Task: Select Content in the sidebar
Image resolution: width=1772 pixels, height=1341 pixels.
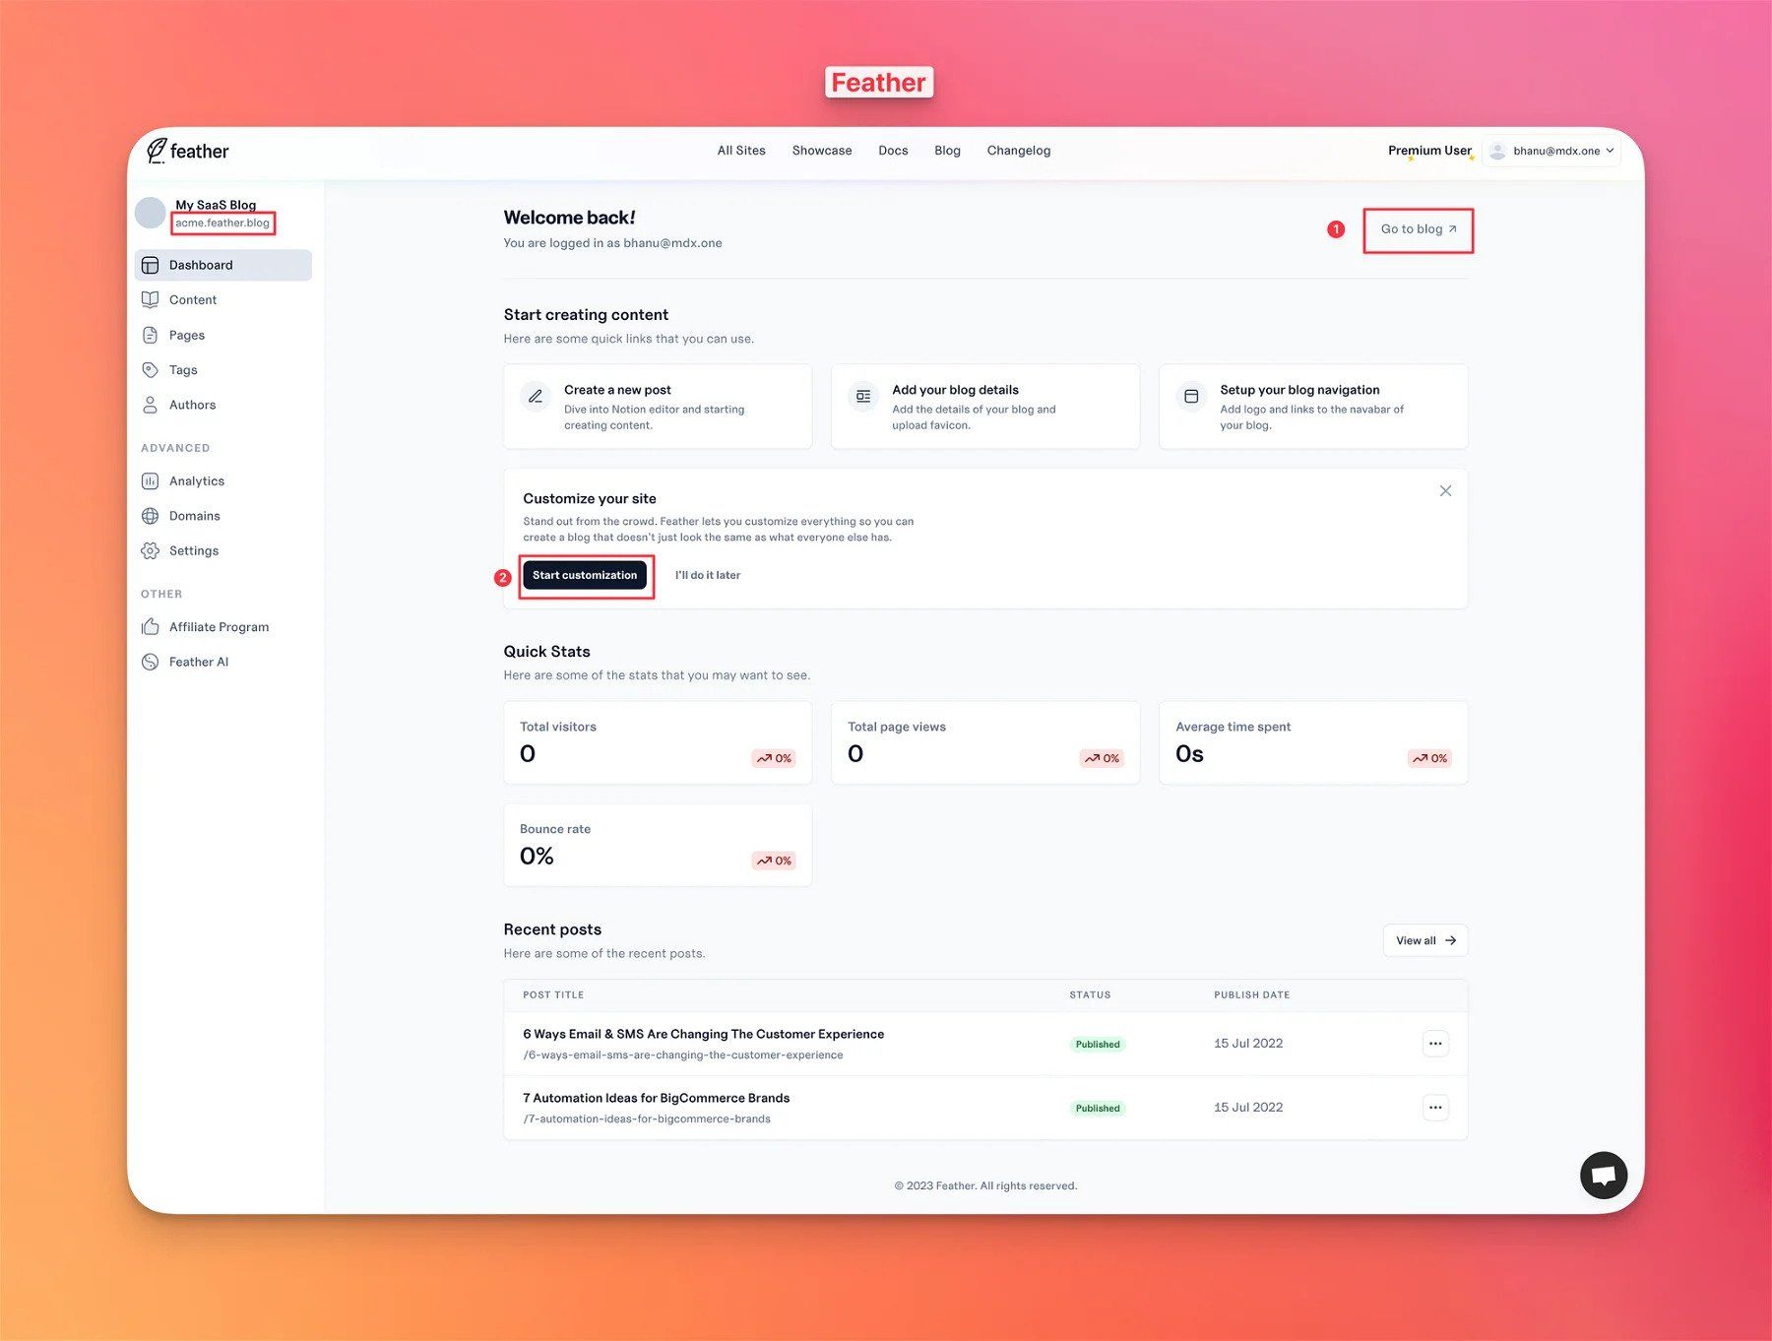Action: (193, 300)
